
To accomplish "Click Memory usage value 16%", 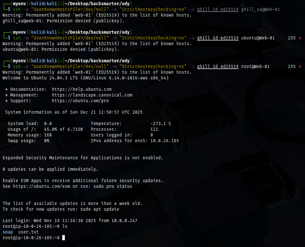I will pos(48,135).
